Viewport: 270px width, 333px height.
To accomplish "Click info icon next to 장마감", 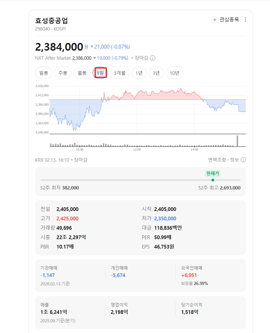I will [x=153, y=58].
